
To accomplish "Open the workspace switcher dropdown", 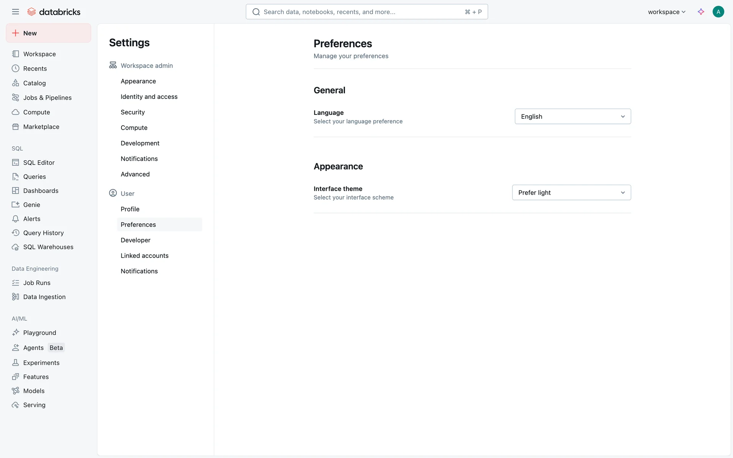I will [667, 12].
